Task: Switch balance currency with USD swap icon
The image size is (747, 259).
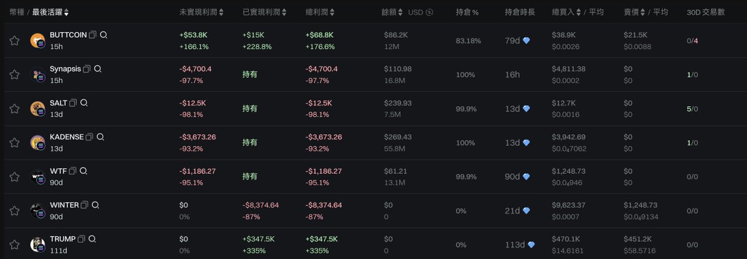Action: 430,12
